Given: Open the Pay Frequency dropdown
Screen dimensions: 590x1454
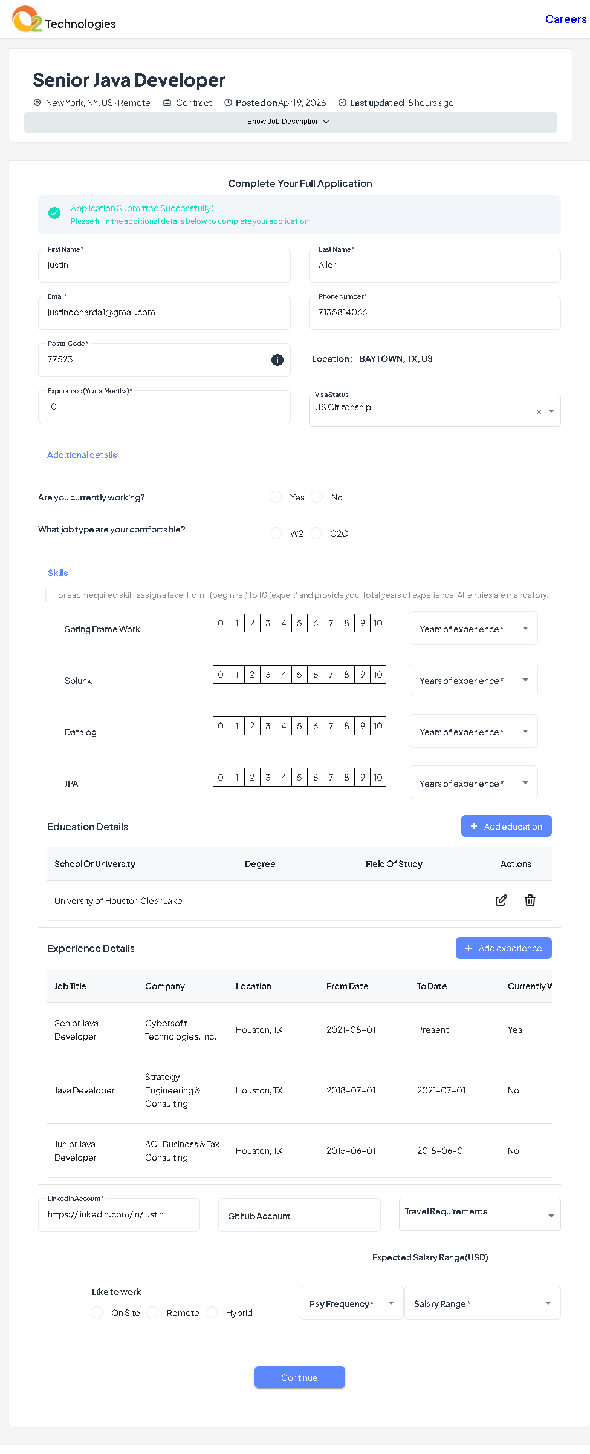Looking at the screenshot, I should [x=351, y=1303].
